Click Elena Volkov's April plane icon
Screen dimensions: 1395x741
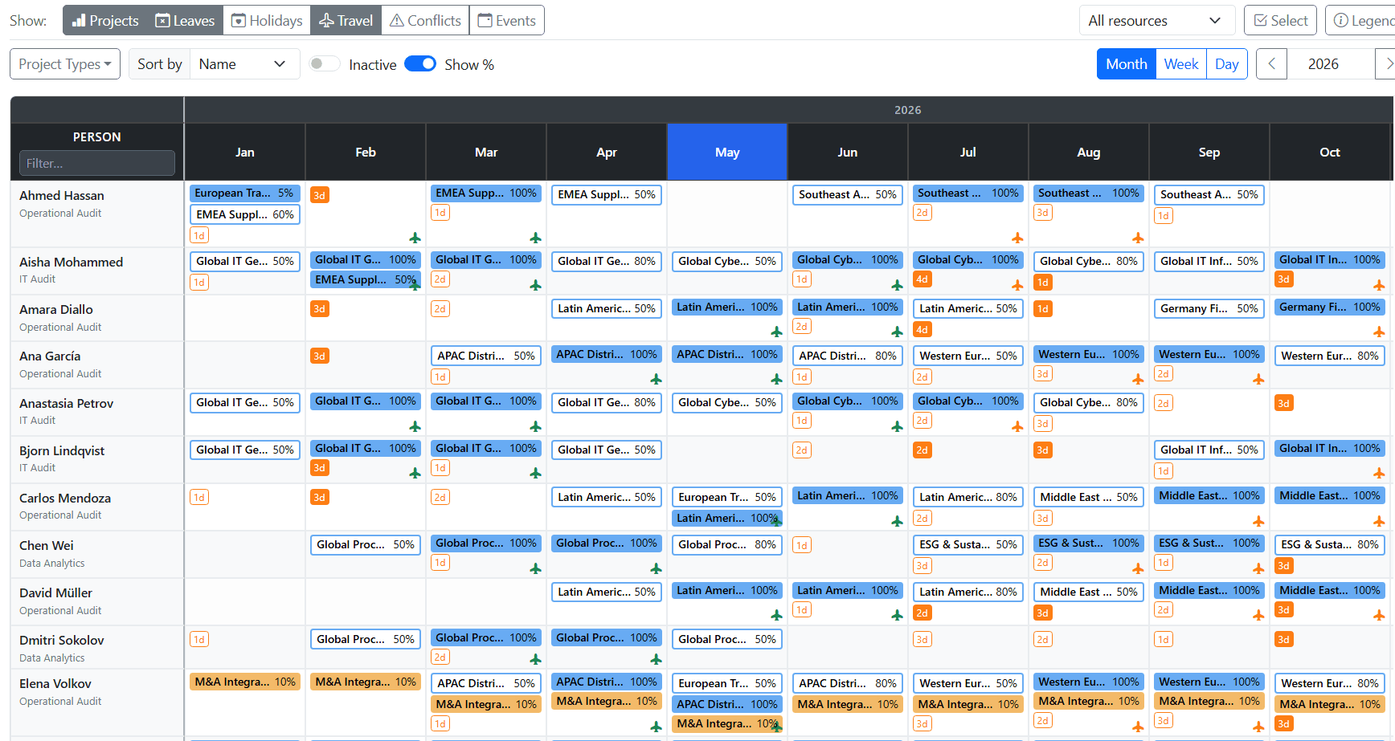(656, 727)
